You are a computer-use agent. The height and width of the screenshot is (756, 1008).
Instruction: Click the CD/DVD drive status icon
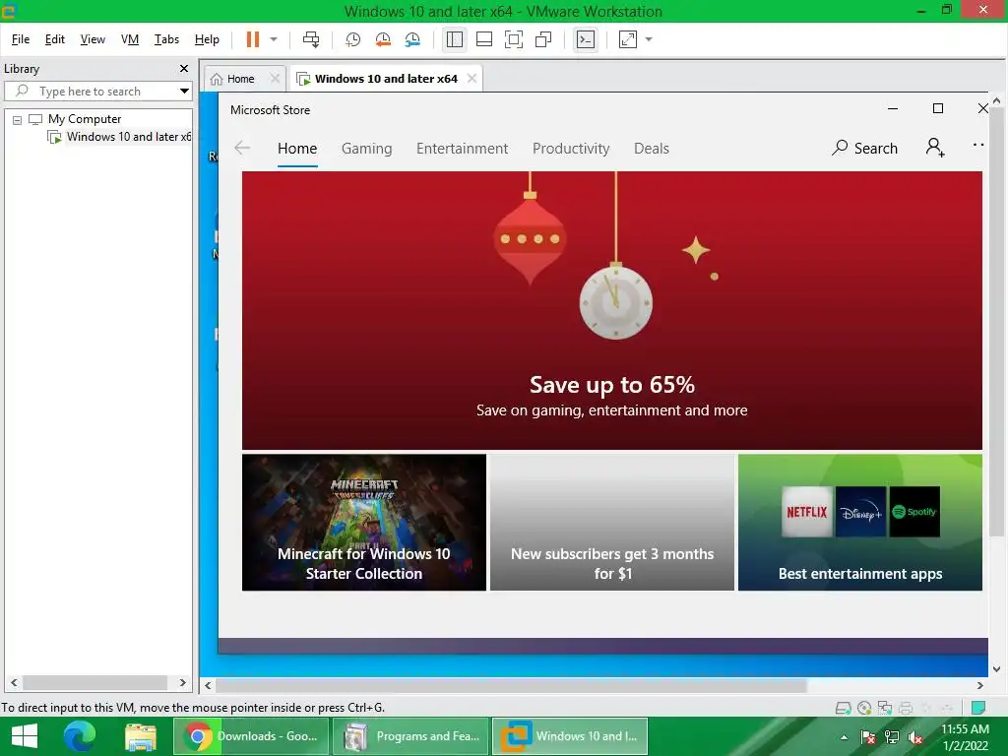coord(864,709)
